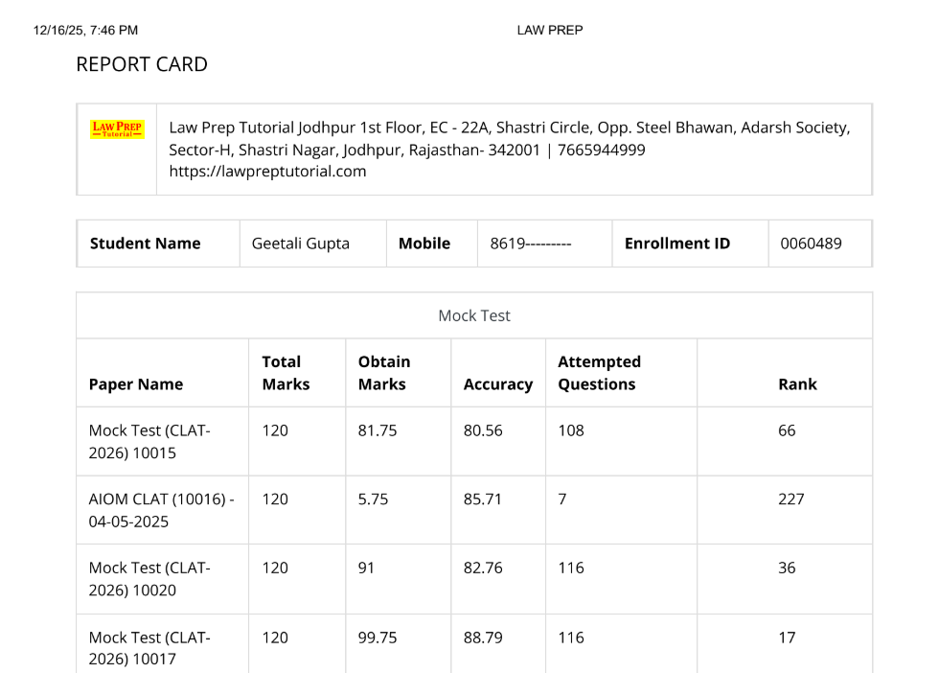
Task: Click the Mock Test section header
Action: (474, 315)
